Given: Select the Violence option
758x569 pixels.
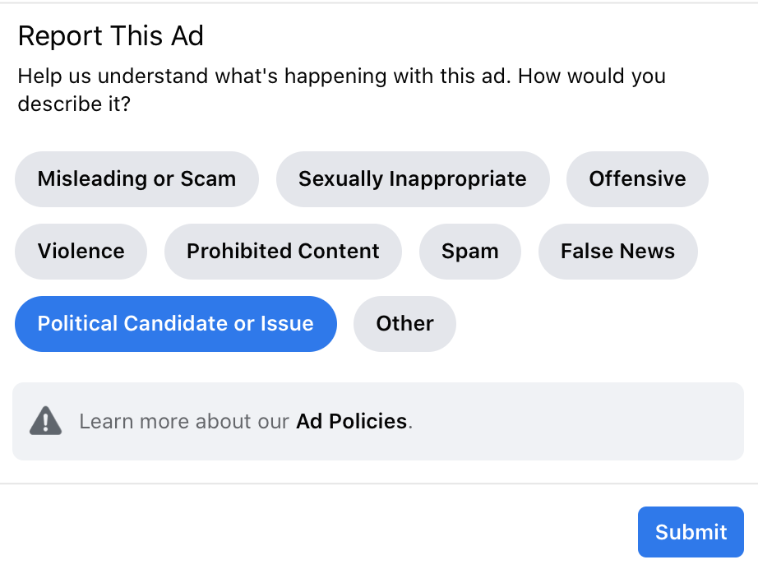Looking at the screenshot, I should click(81, 252).
